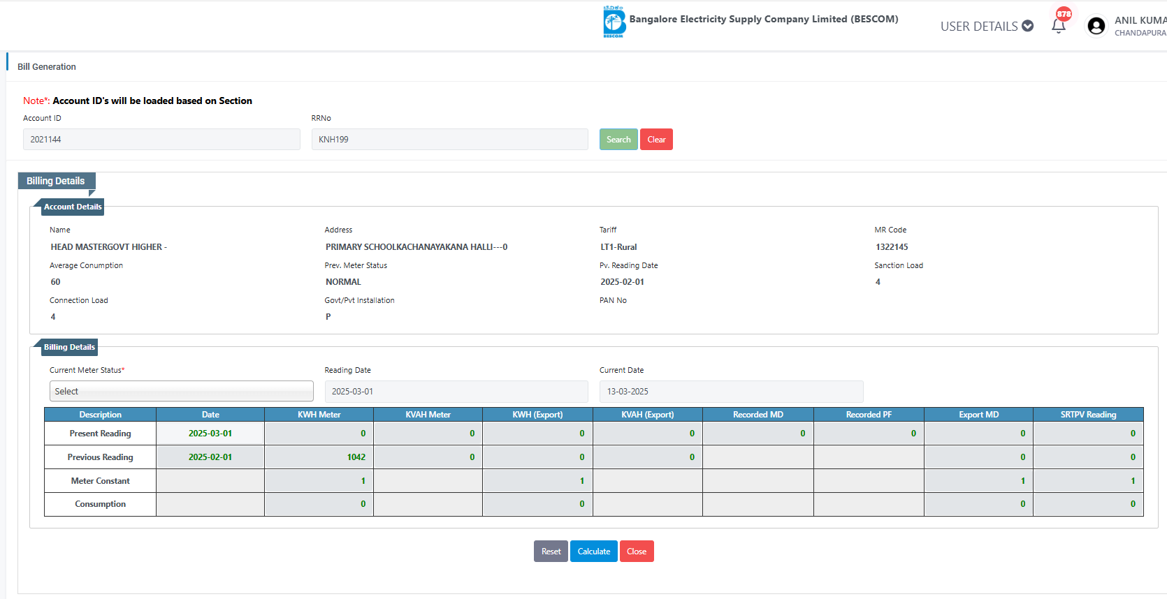The width and height of the screenshot is (1167, 599).
Task: Click the CHANDAPURA location under user name
Action: click(1140, 33)
